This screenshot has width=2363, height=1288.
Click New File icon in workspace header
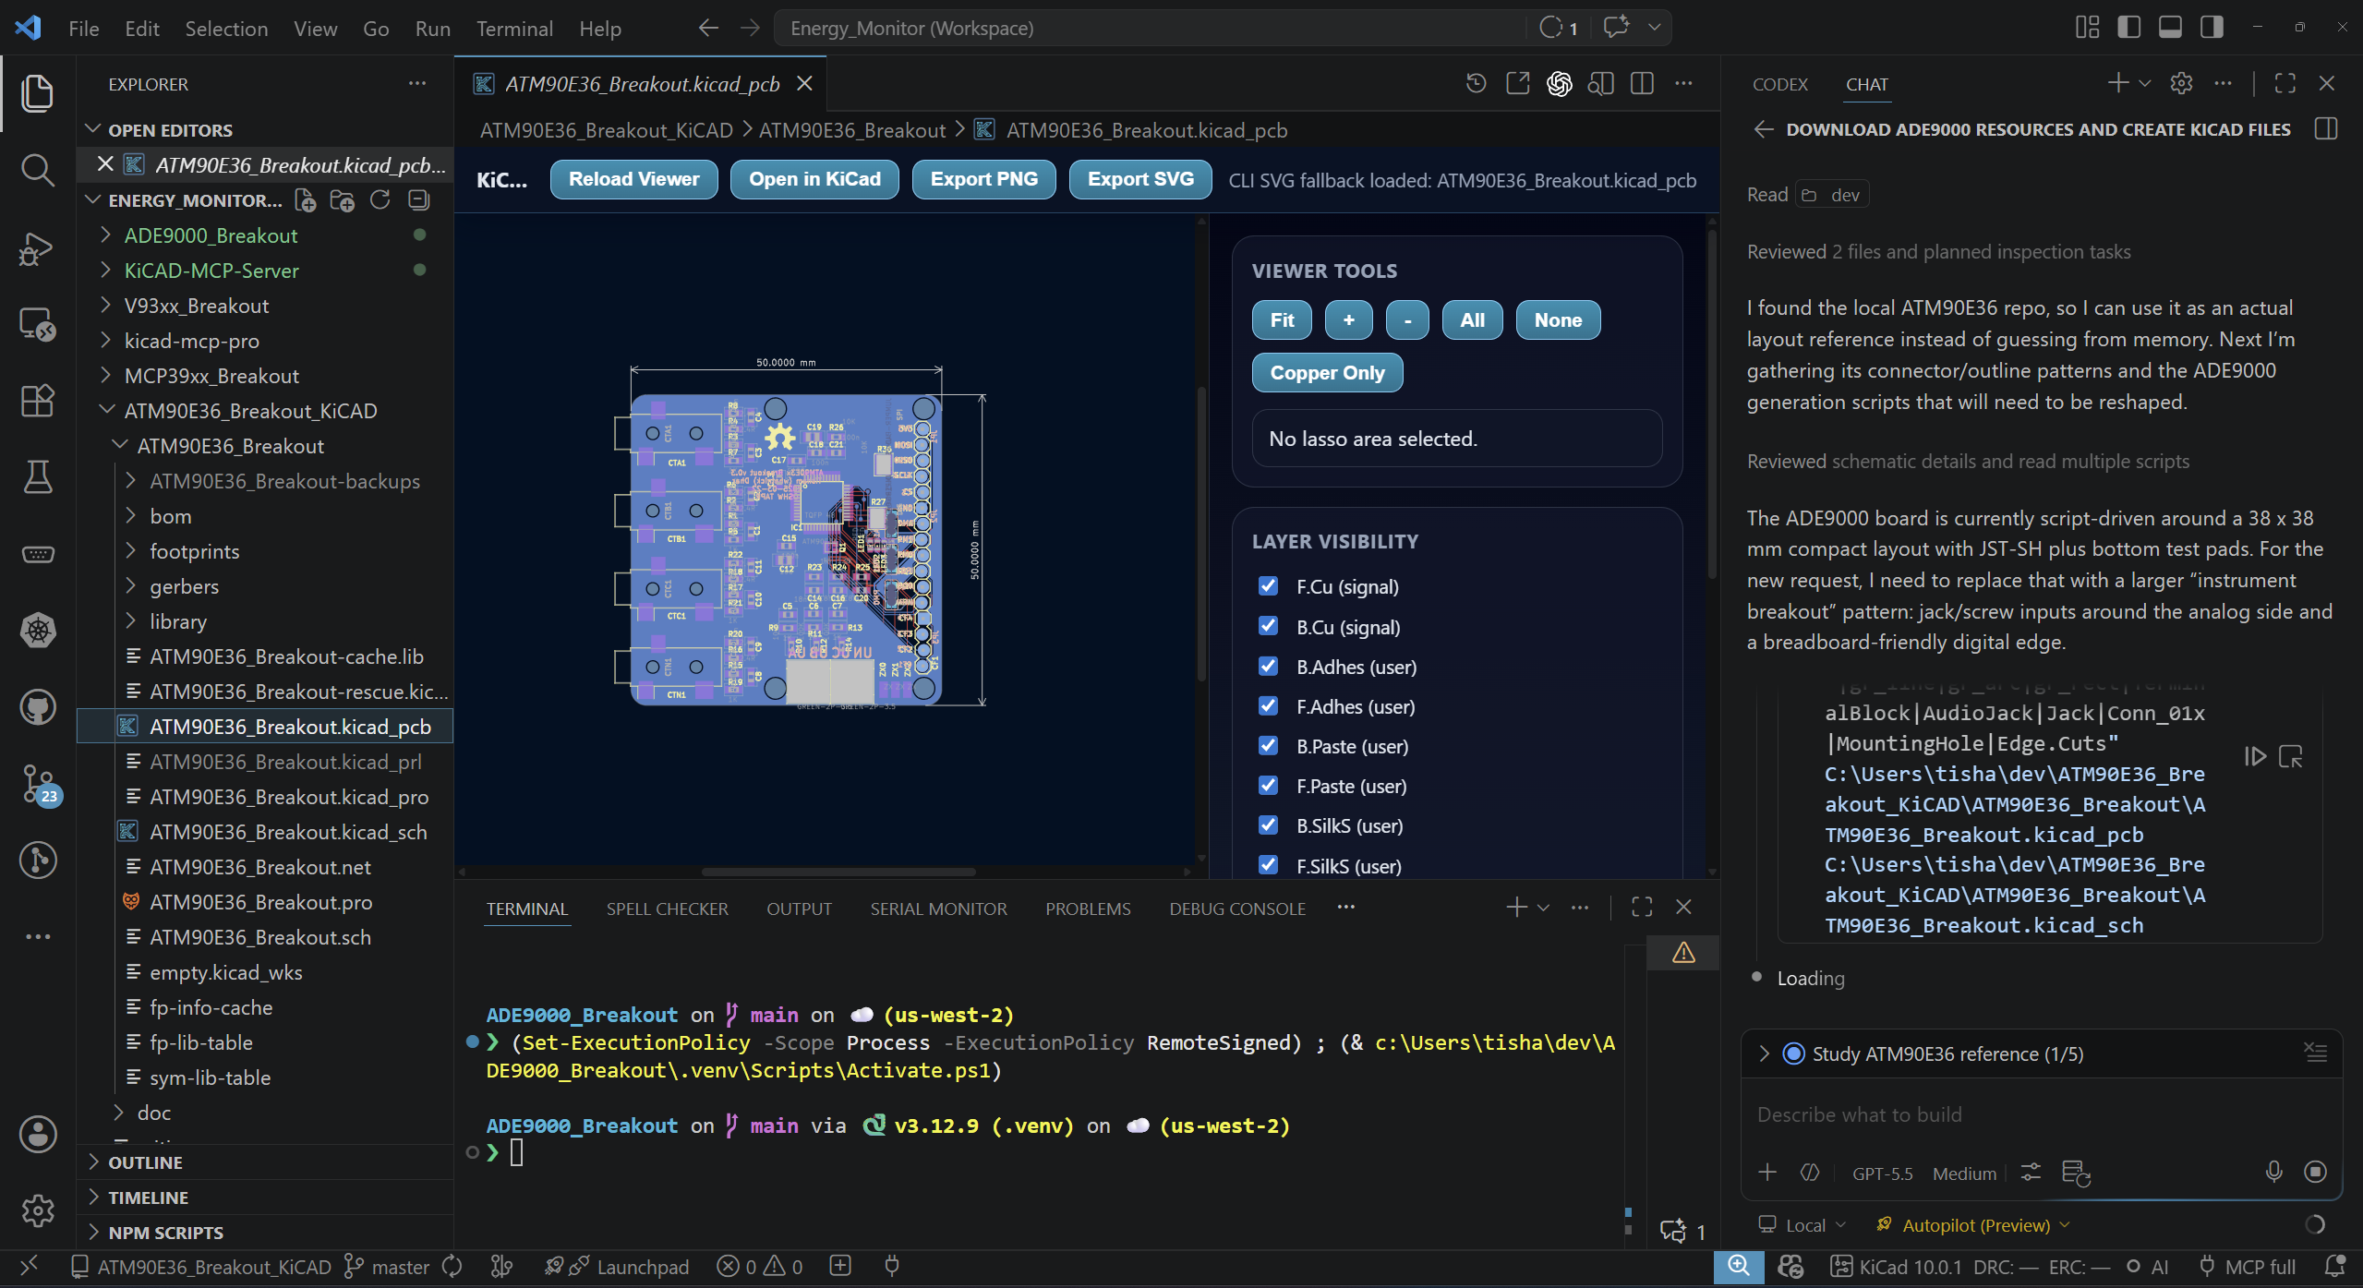[305, 200]
